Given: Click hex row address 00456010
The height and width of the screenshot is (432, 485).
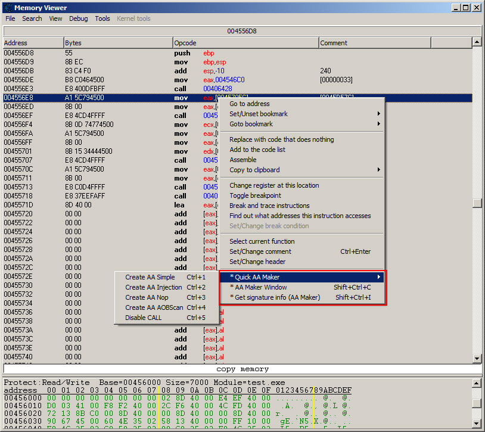Looking at the screenshot, I should tap(23, 405).
